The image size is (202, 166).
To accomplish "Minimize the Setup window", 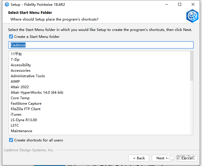I will [167, 5].
